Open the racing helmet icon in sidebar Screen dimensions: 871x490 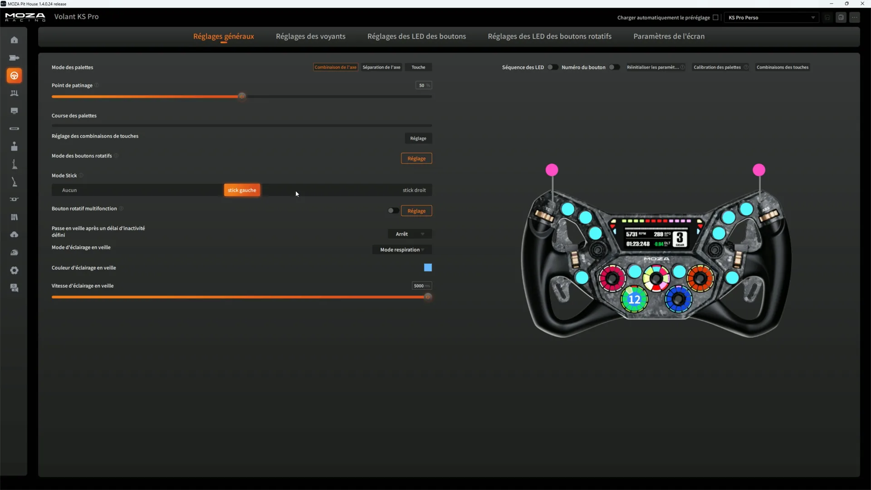coord(14,252)
